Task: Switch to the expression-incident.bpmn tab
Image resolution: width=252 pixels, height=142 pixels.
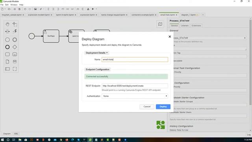Action: (39, 15)
